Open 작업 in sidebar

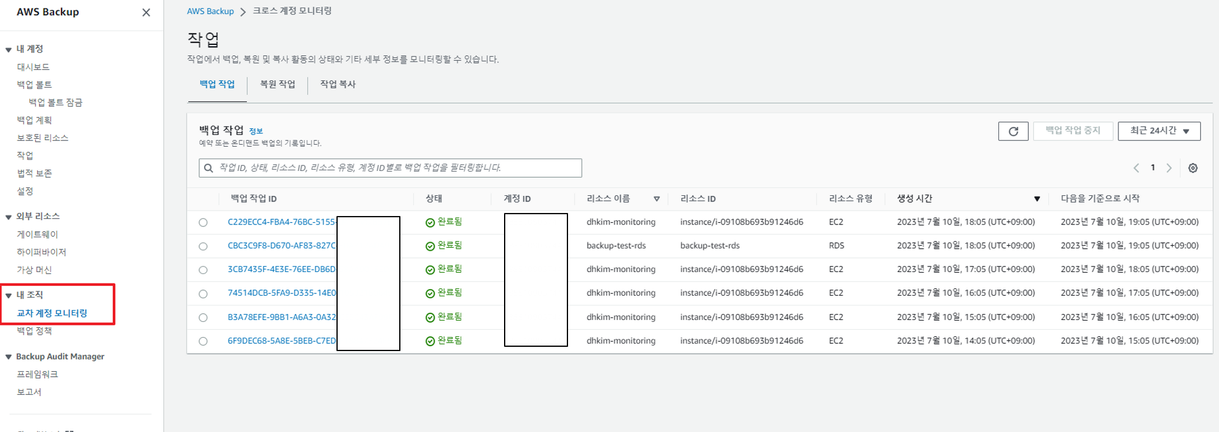point(25,155)
